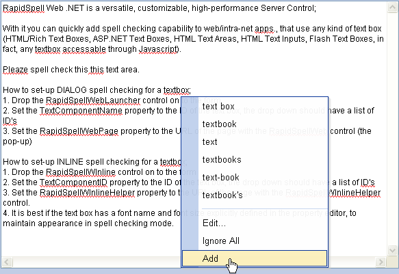The width and height of the screenshot is (399, 274).
Task: Click the underlined word 'RapidSpellWInline'
Action: click(x=81, y=172)
